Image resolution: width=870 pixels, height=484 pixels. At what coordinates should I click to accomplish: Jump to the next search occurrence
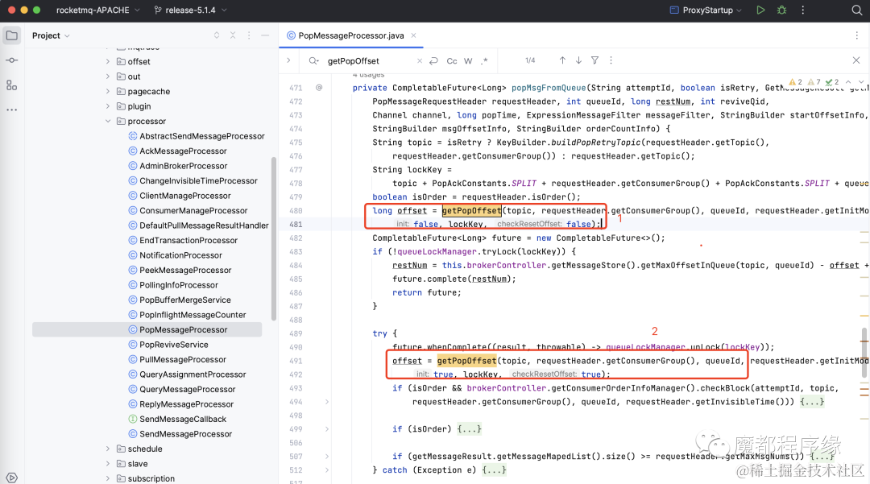578,60
